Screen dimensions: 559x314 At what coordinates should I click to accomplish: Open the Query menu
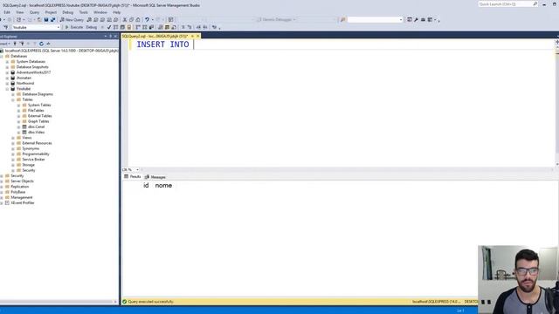click(x=35, y=12)
